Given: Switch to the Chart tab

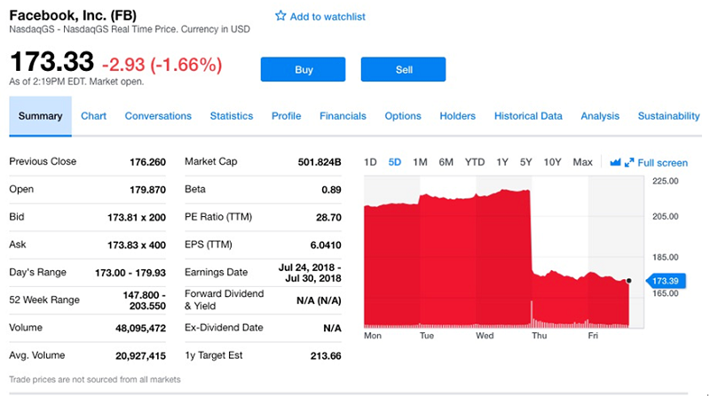Looking at the screenshot, I should point(94,116).
